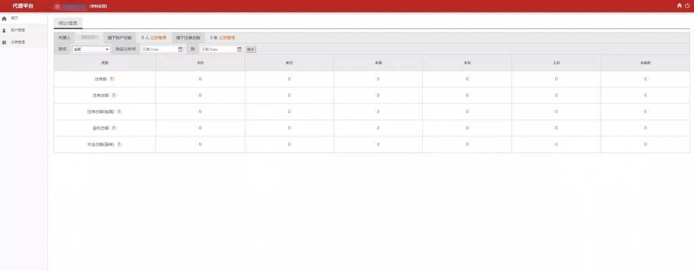Click the 自定义时间 label
The height and width of the screenshot is (271, 694).
point(125,49)
